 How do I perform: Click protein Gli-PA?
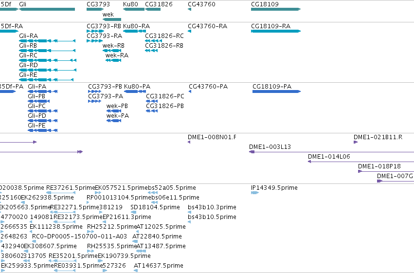(42, 91)
